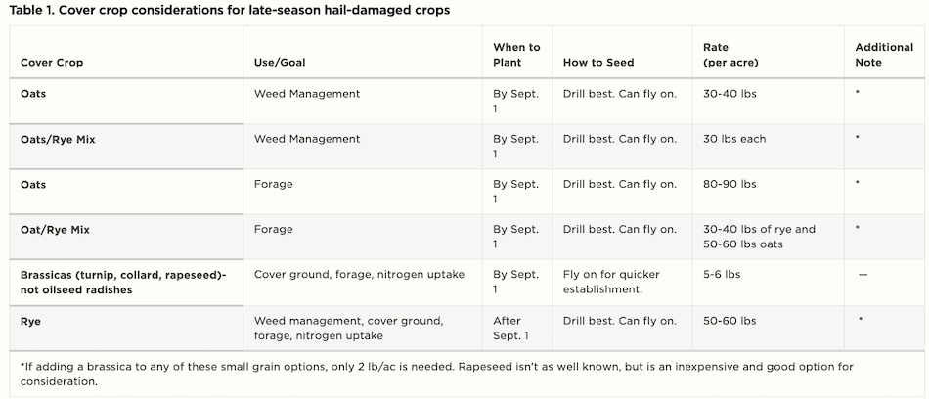This screenshot has width=929, height=399.
Task: Select the "Additional Note" column header
Action: [884, 55]
